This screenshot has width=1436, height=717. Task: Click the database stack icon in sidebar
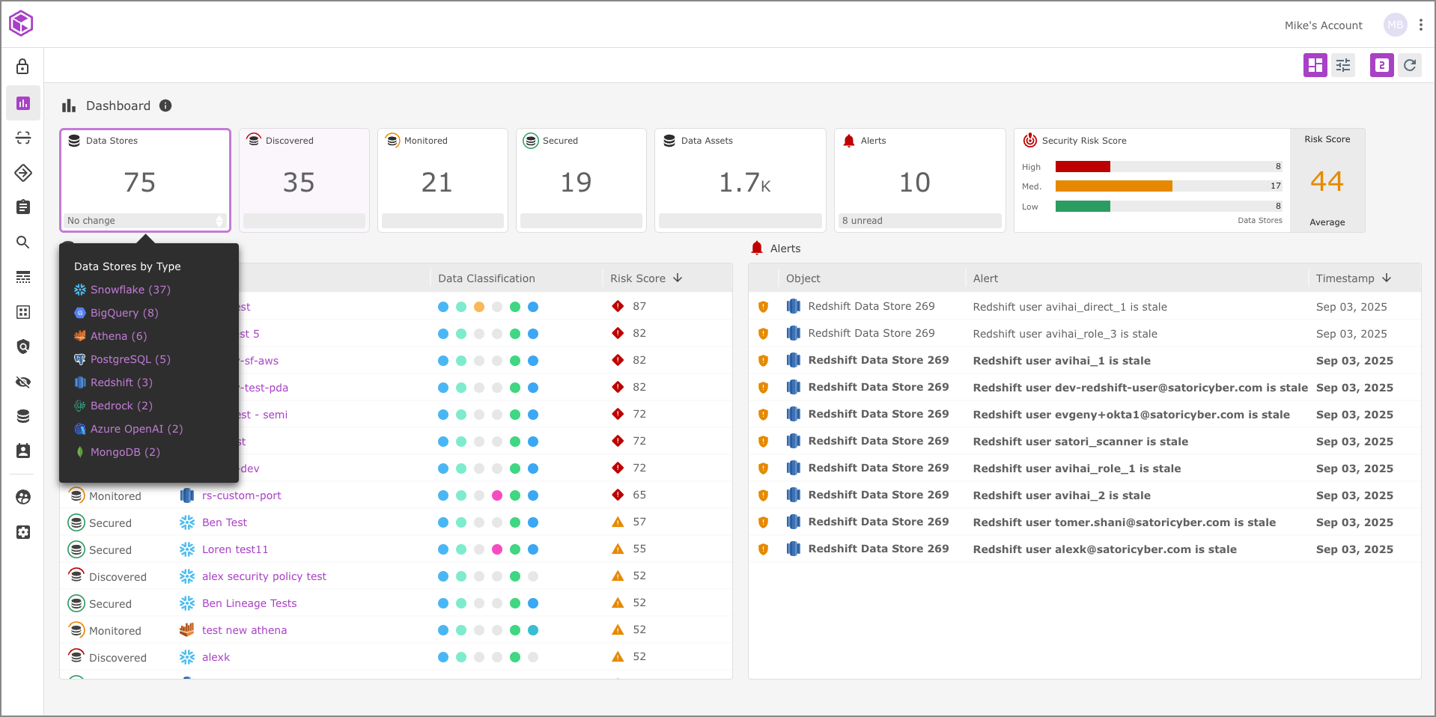23,416
